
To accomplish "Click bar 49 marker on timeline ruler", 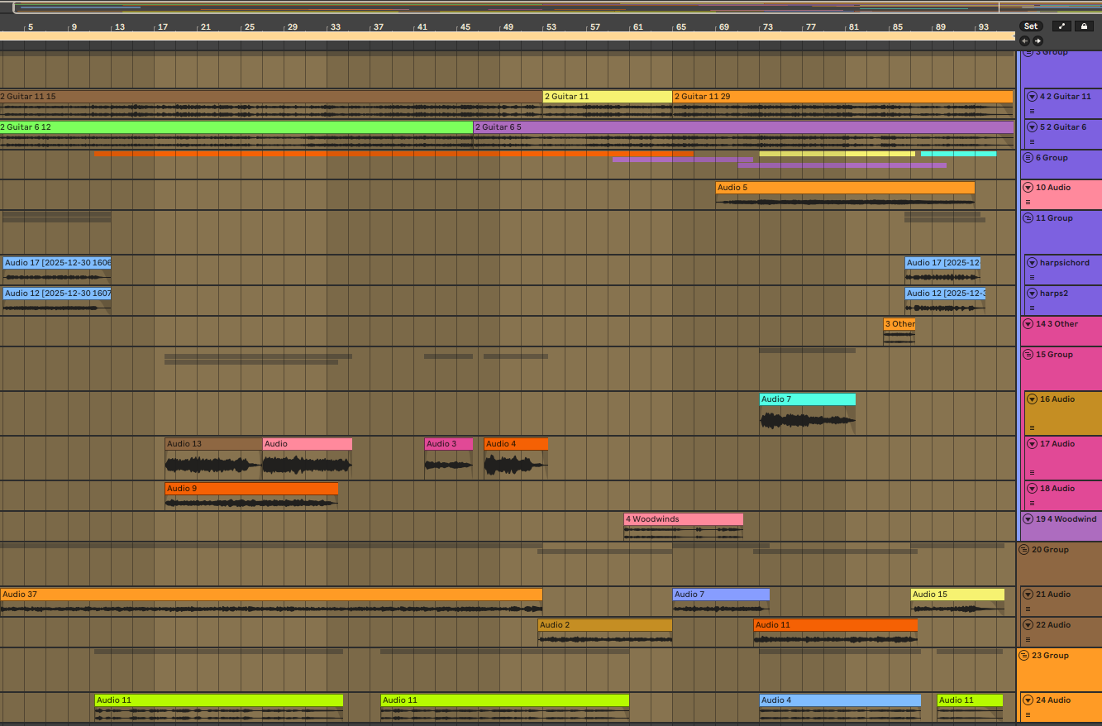I will coord(508,26).
